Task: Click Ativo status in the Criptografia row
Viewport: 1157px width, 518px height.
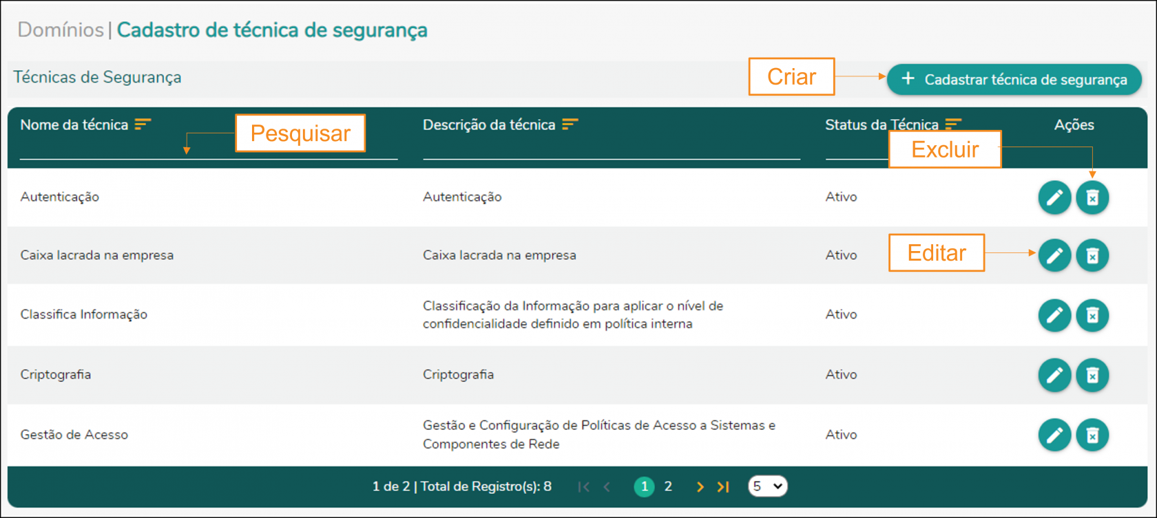Action: point(841,375)
